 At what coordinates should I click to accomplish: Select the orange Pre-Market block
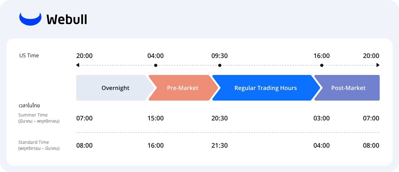182,88
